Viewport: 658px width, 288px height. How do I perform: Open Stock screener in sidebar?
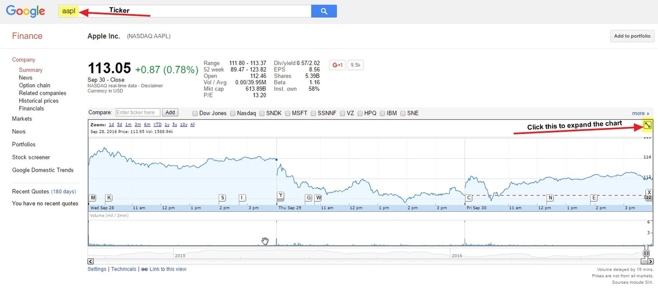coord(31,157)
